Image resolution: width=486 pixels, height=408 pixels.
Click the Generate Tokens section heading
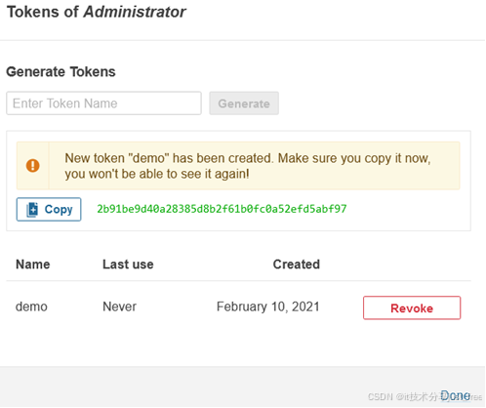pyautogui.click(x=61, y=71)
